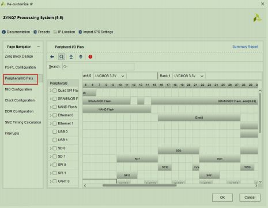This screenshot has width=268, height=208.
Task: Enable the SRAM/NOR Flash checkbox
Action: coord(55,99)
